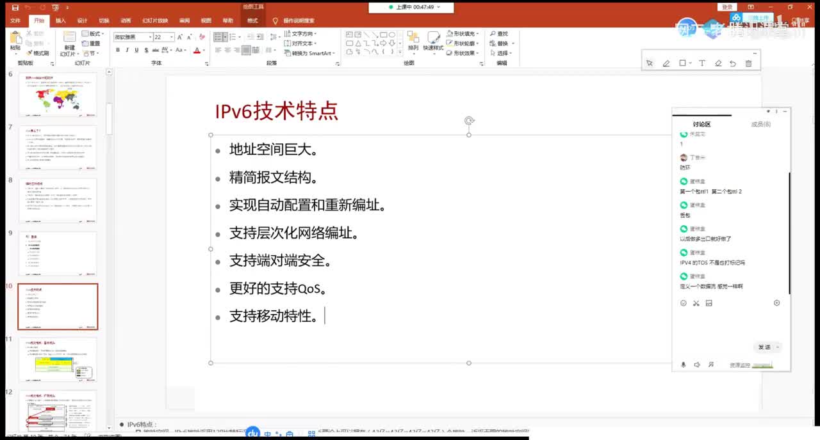Click the Save icon in quick access toolbar

(15, 7)
